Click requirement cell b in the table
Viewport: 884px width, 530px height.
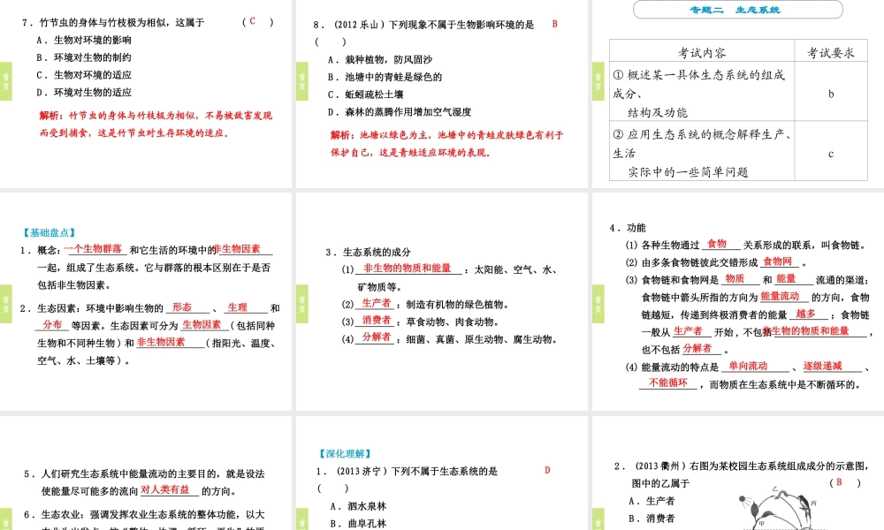pyautogui.click(x=831, y=94)
